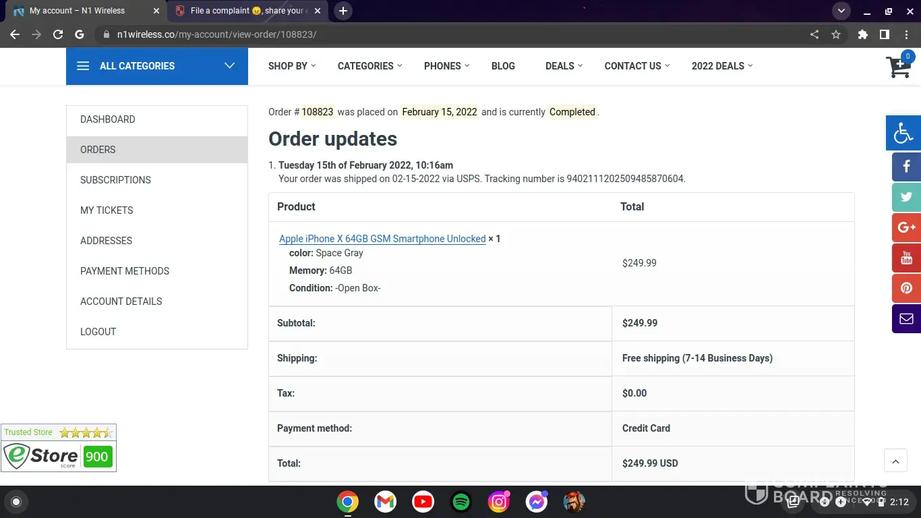Screen dimensions: 921x518
Task: Expand the CONTACT US dropdown
Action: tap(637, 66)
